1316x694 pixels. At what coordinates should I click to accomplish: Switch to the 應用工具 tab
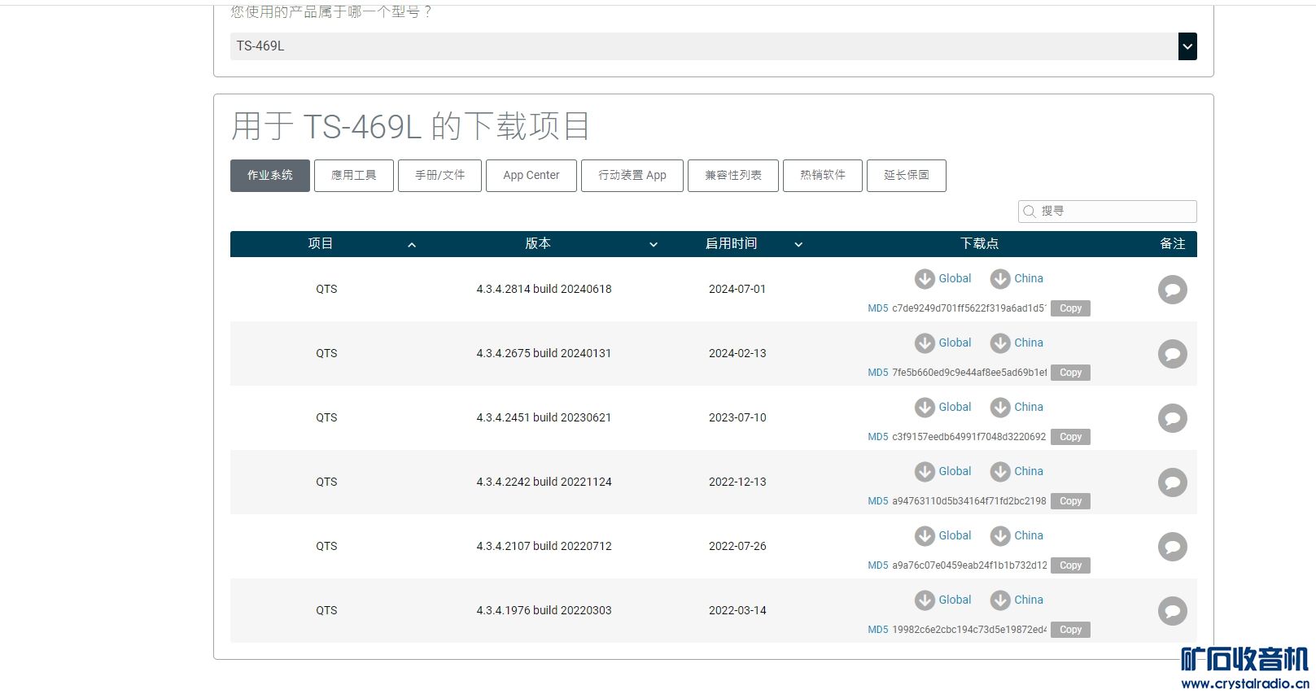(x=354, y=176)
